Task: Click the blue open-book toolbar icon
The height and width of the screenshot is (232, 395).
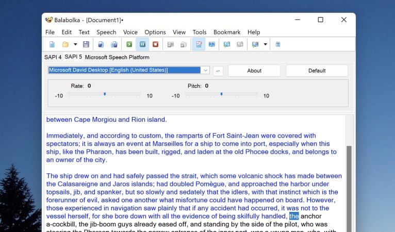Action: (212, 44)
